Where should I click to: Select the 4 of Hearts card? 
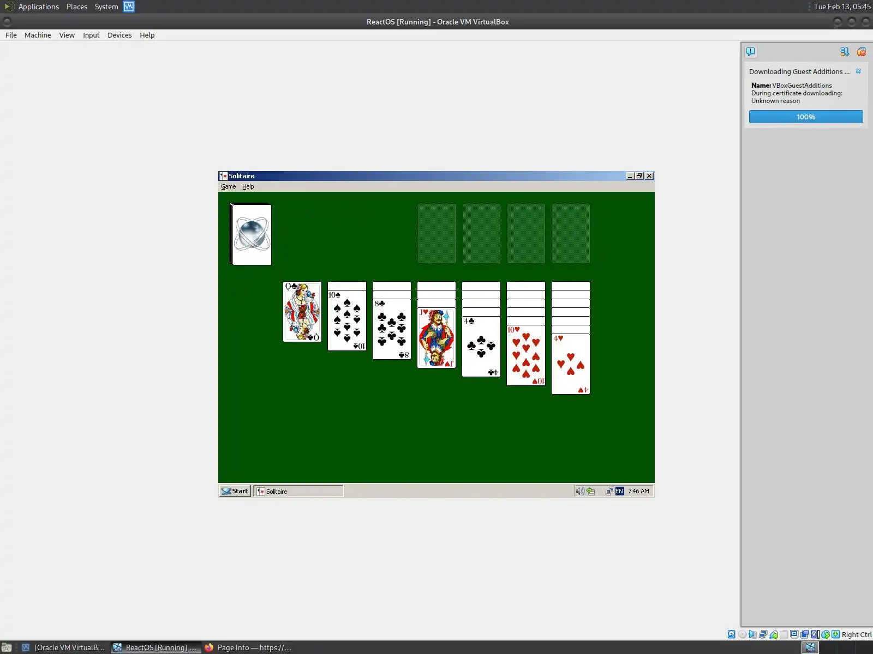pos(571,364)
